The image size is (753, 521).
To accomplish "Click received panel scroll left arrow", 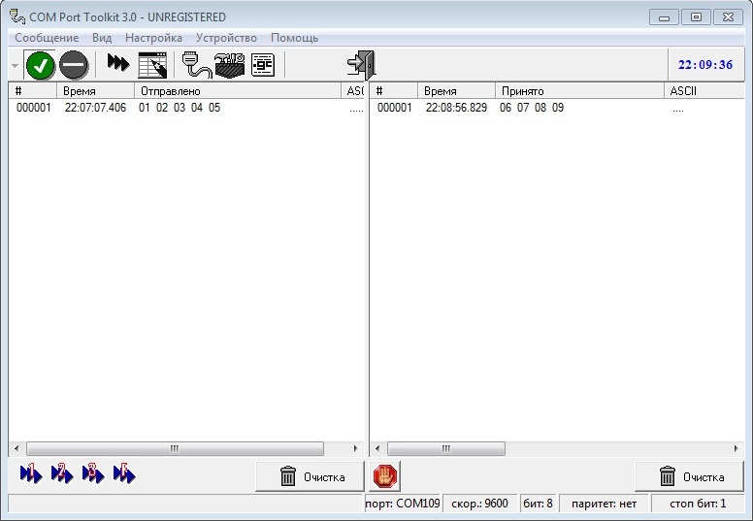I will [x=377, y=448].
